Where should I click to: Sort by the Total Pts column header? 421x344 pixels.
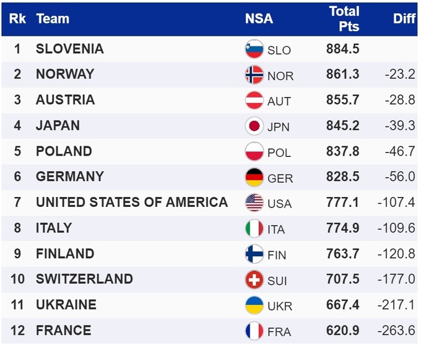point(344,19)
